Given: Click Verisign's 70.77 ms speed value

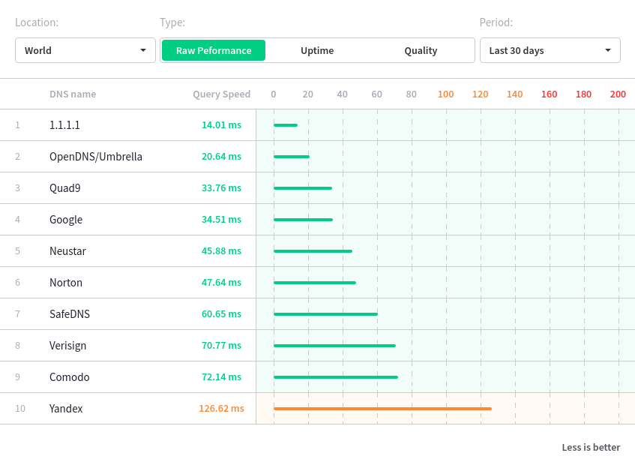Looking at the screenshot, I should pos(221,346).
